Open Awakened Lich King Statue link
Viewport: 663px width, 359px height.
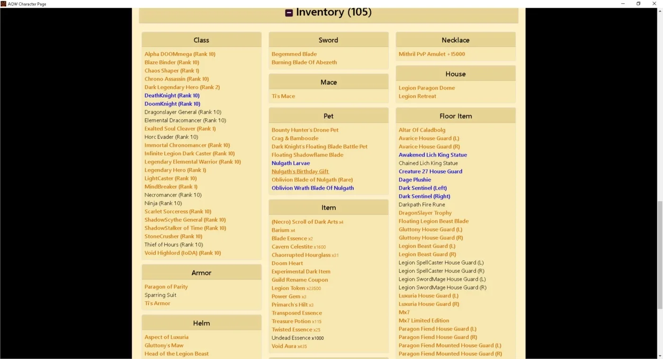point(433,155)
